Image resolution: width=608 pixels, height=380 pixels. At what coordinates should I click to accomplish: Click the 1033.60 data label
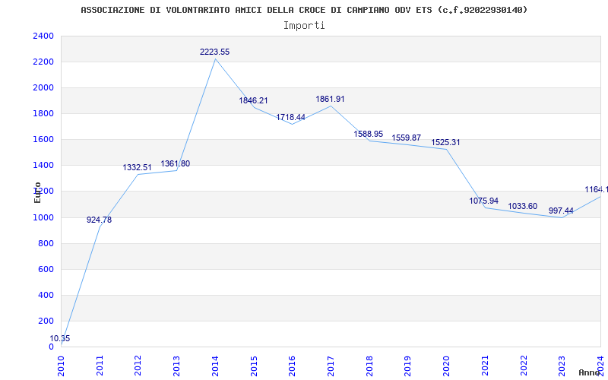click(x=522, y=206)
